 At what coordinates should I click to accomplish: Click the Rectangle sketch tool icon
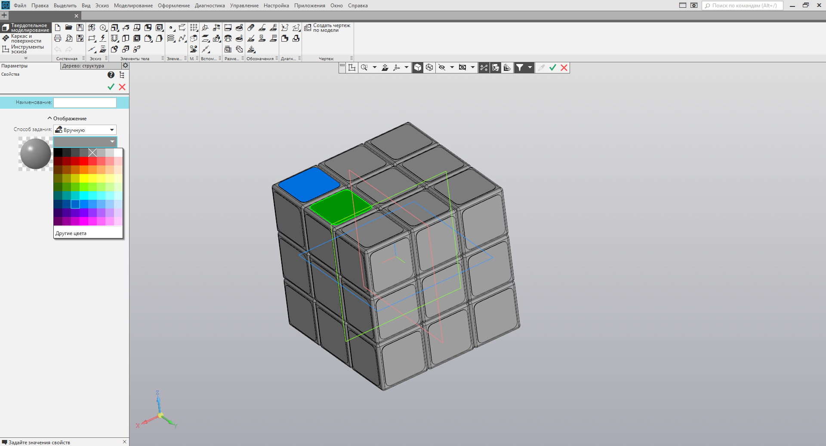pos(92,38)
